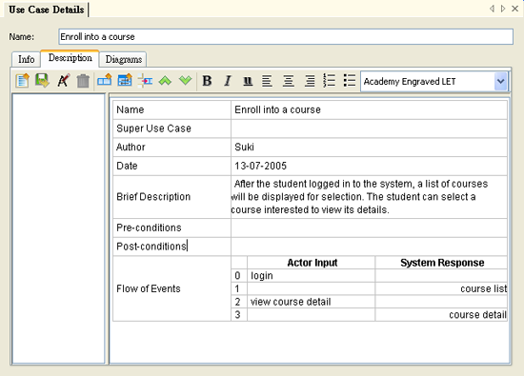Click the next panel right arrow
524x376 pixels.
pyautogui.click(x=503, y=9)
